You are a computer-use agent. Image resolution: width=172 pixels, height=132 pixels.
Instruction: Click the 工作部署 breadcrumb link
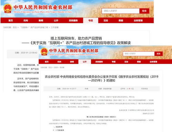55,27
